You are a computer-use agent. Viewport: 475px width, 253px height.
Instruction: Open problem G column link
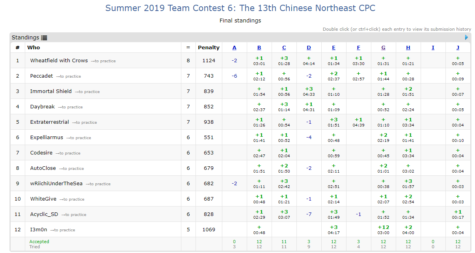point(383,48)
